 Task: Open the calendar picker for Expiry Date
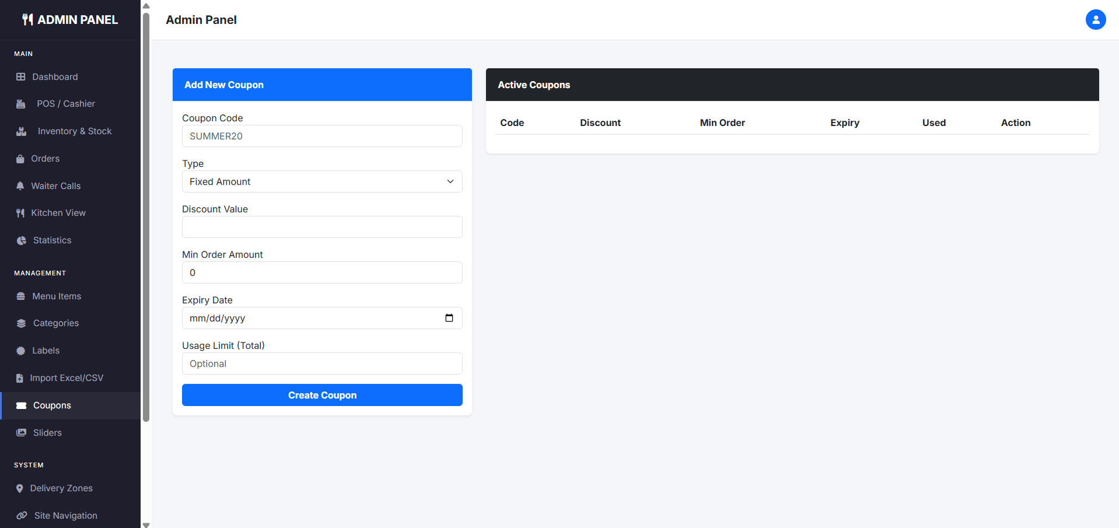click(x=449, y=318)
